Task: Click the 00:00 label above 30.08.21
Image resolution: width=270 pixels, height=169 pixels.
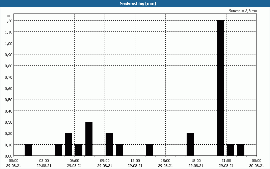Action: coord(256,161)
